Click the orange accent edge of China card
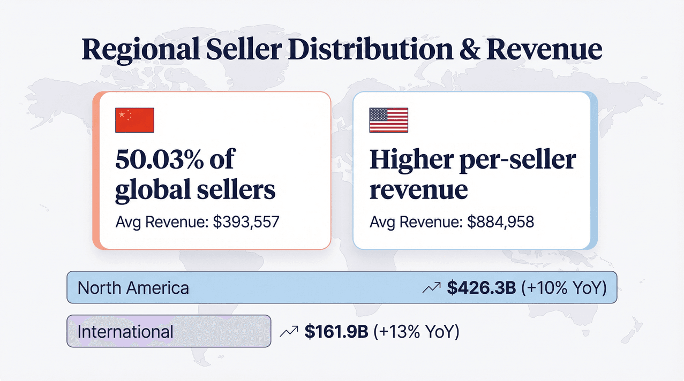The width and height of the screenshot is (684, 381). point(96,170)
